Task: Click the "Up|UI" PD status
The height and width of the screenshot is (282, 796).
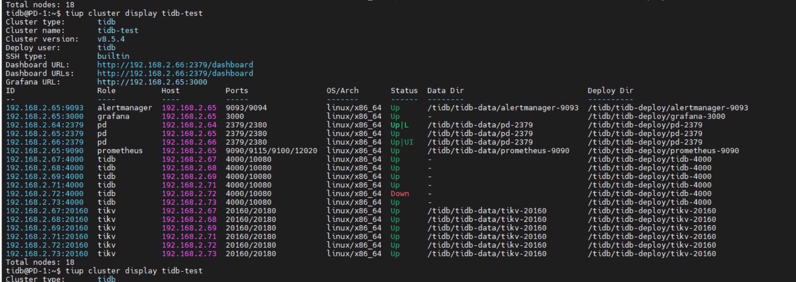Action: pyautogui.click(x=402, y=142)
